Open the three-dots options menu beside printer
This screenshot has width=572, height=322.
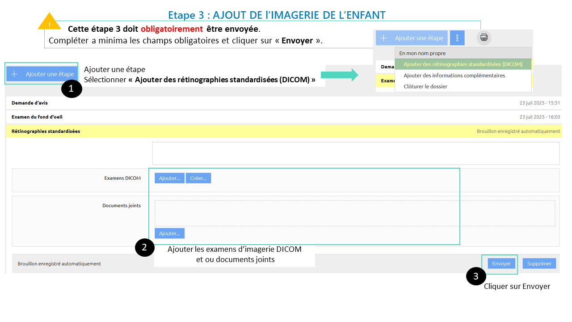[457, 38]
